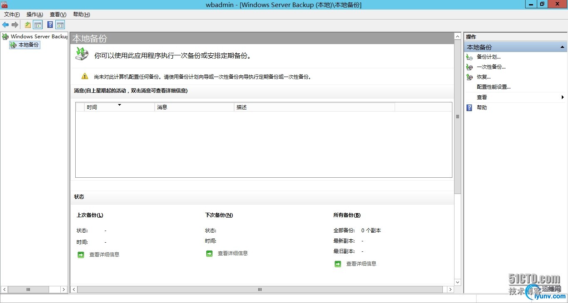Open the 查看(V) menu
568x303 pixels.
(58, 15)
